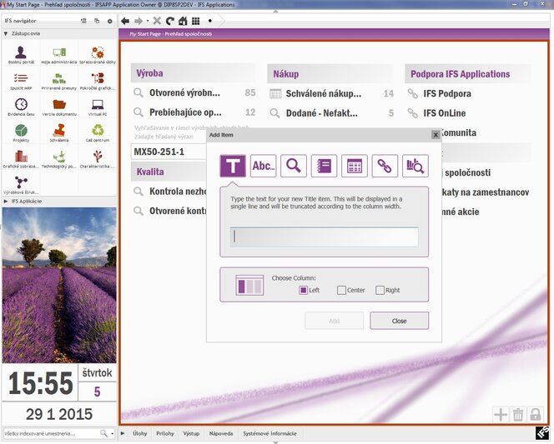This screenshot has width=554, height=444.
Task: Open the Výstup tab
Action: (191, 433)
